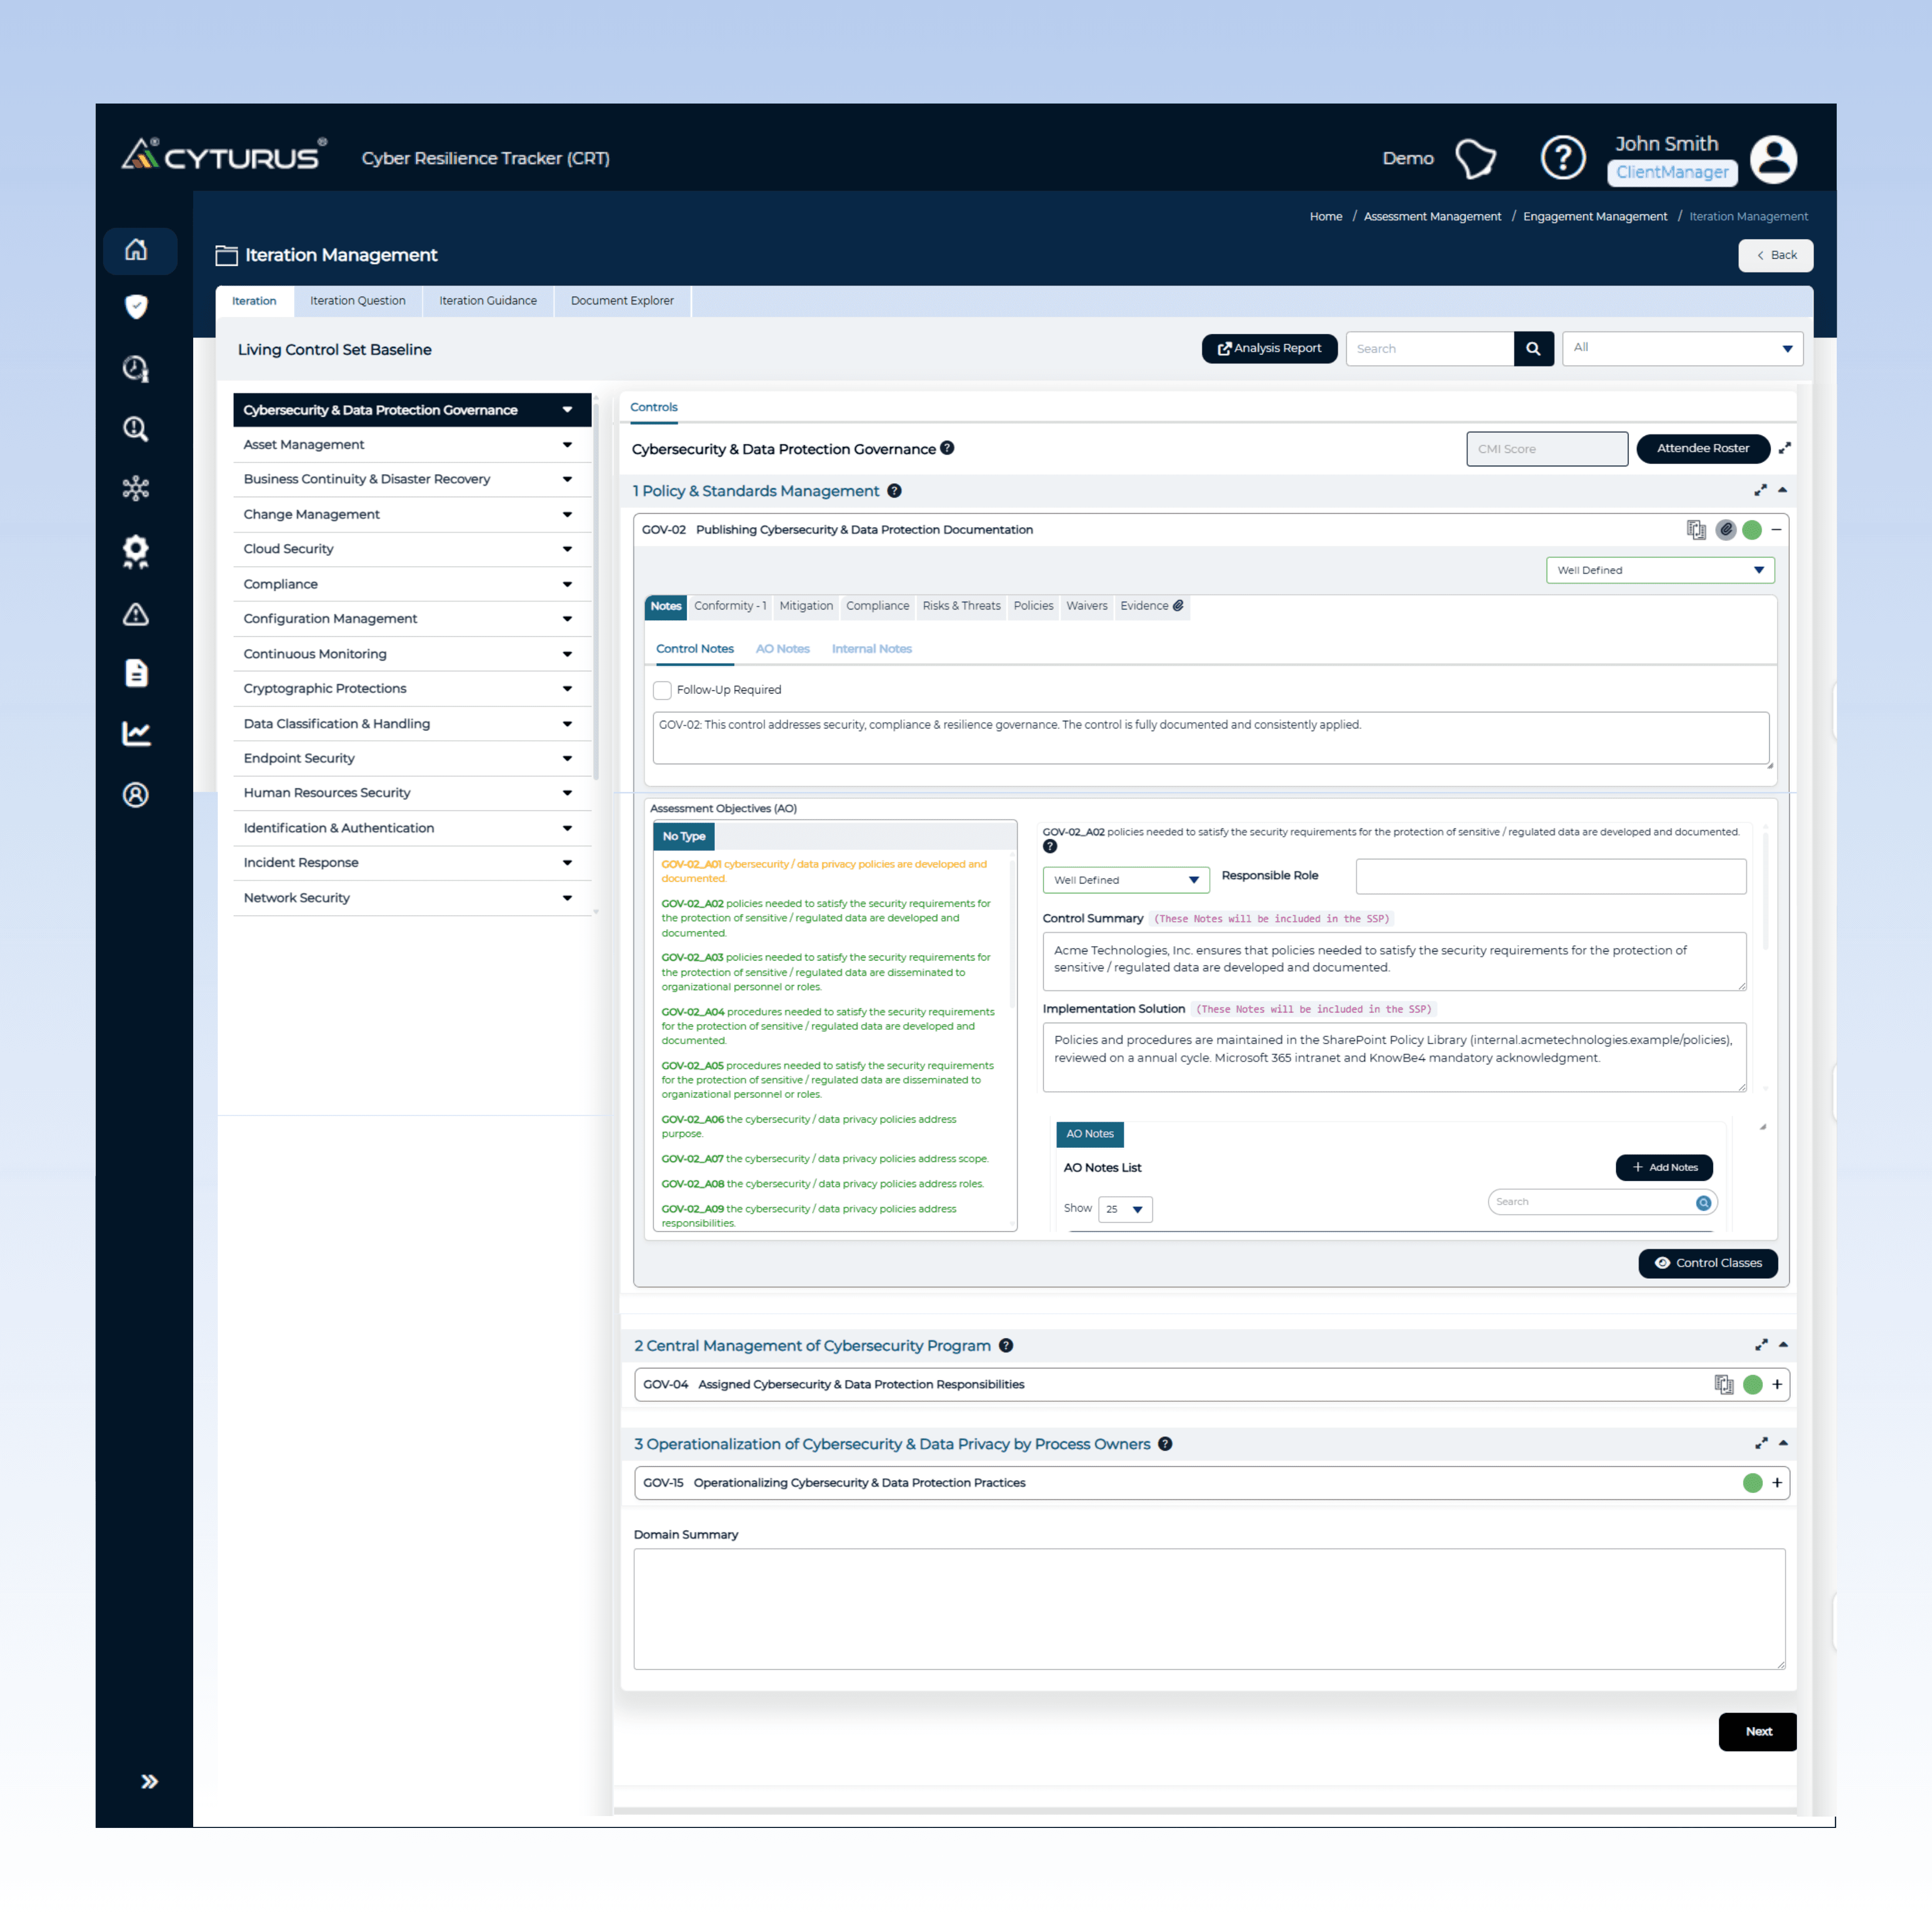Expand GOV-04 control with plus icon

[1777, 1385]
